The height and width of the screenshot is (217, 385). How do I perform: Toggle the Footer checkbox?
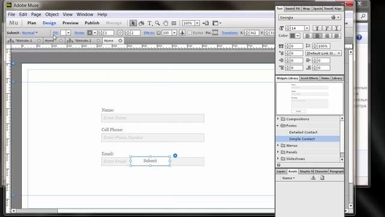tap(189, 33)
